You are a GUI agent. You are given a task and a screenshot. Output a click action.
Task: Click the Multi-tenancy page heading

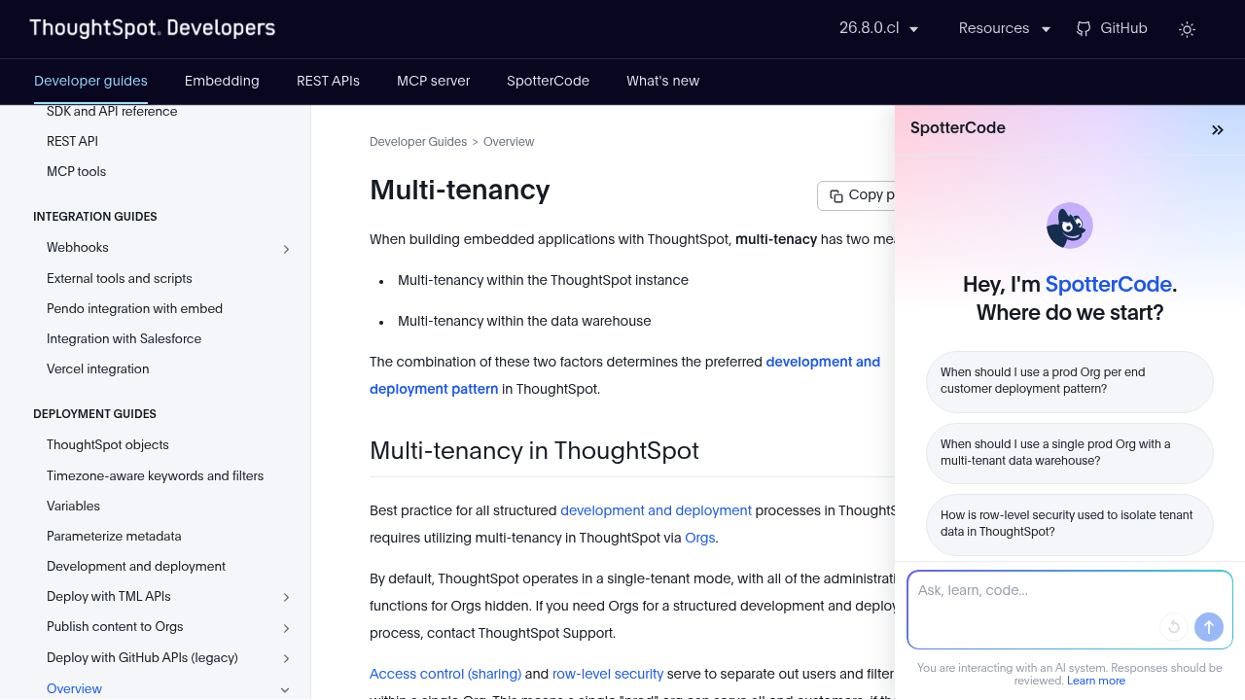pos(460,191)
